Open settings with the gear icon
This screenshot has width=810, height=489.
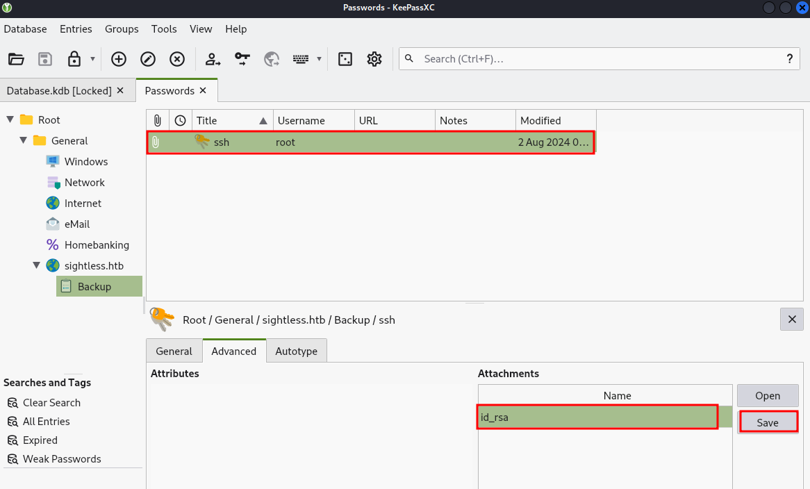click(374, 59)
